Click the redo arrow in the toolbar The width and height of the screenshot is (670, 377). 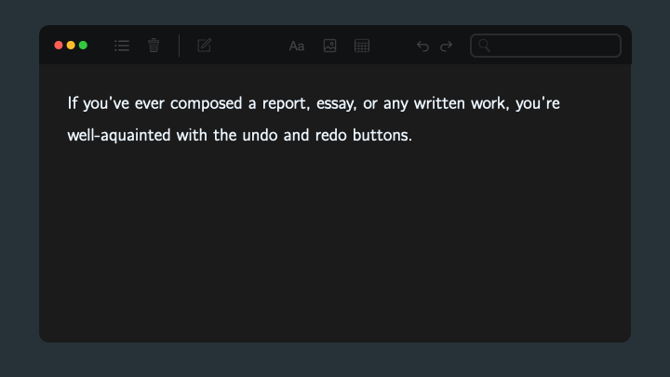[446, 46]
